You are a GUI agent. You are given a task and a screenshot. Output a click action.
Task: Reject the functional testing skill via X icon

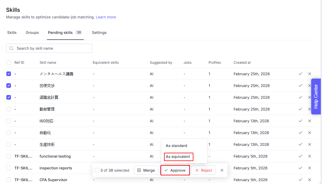[310, 156]
